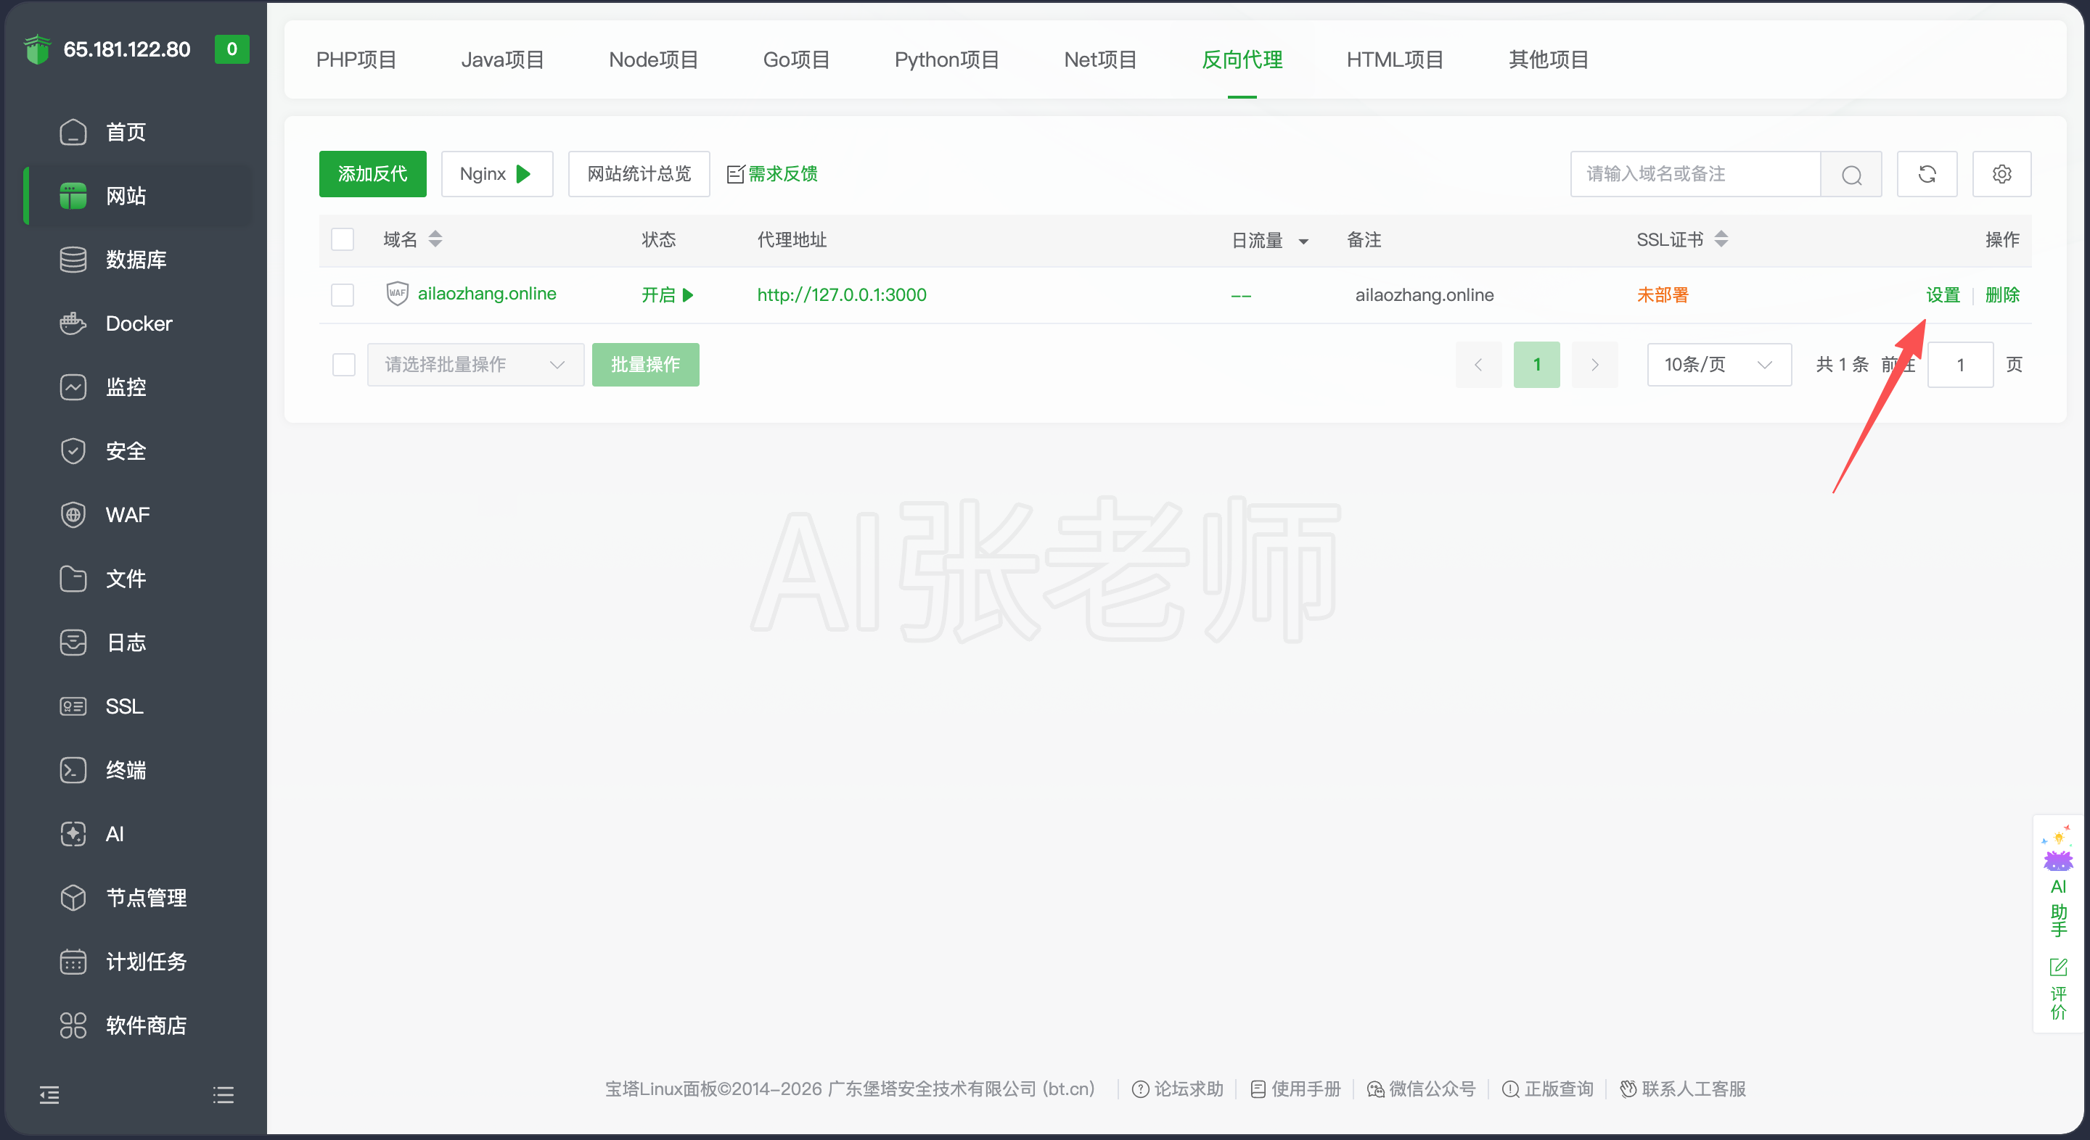Open 设置 for ailaozhang.online

pos(1943,295)
